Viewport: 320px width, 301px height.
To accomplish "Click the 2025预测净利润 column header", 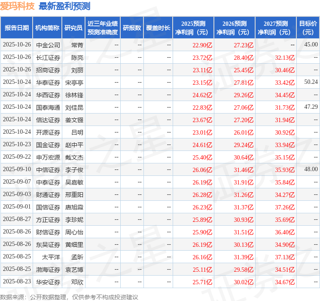I will [193, 28].
